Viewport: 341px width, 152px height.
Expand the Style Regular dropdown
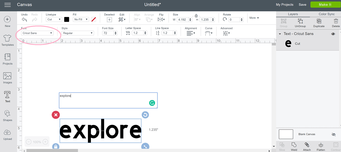[x=78, y=33]
